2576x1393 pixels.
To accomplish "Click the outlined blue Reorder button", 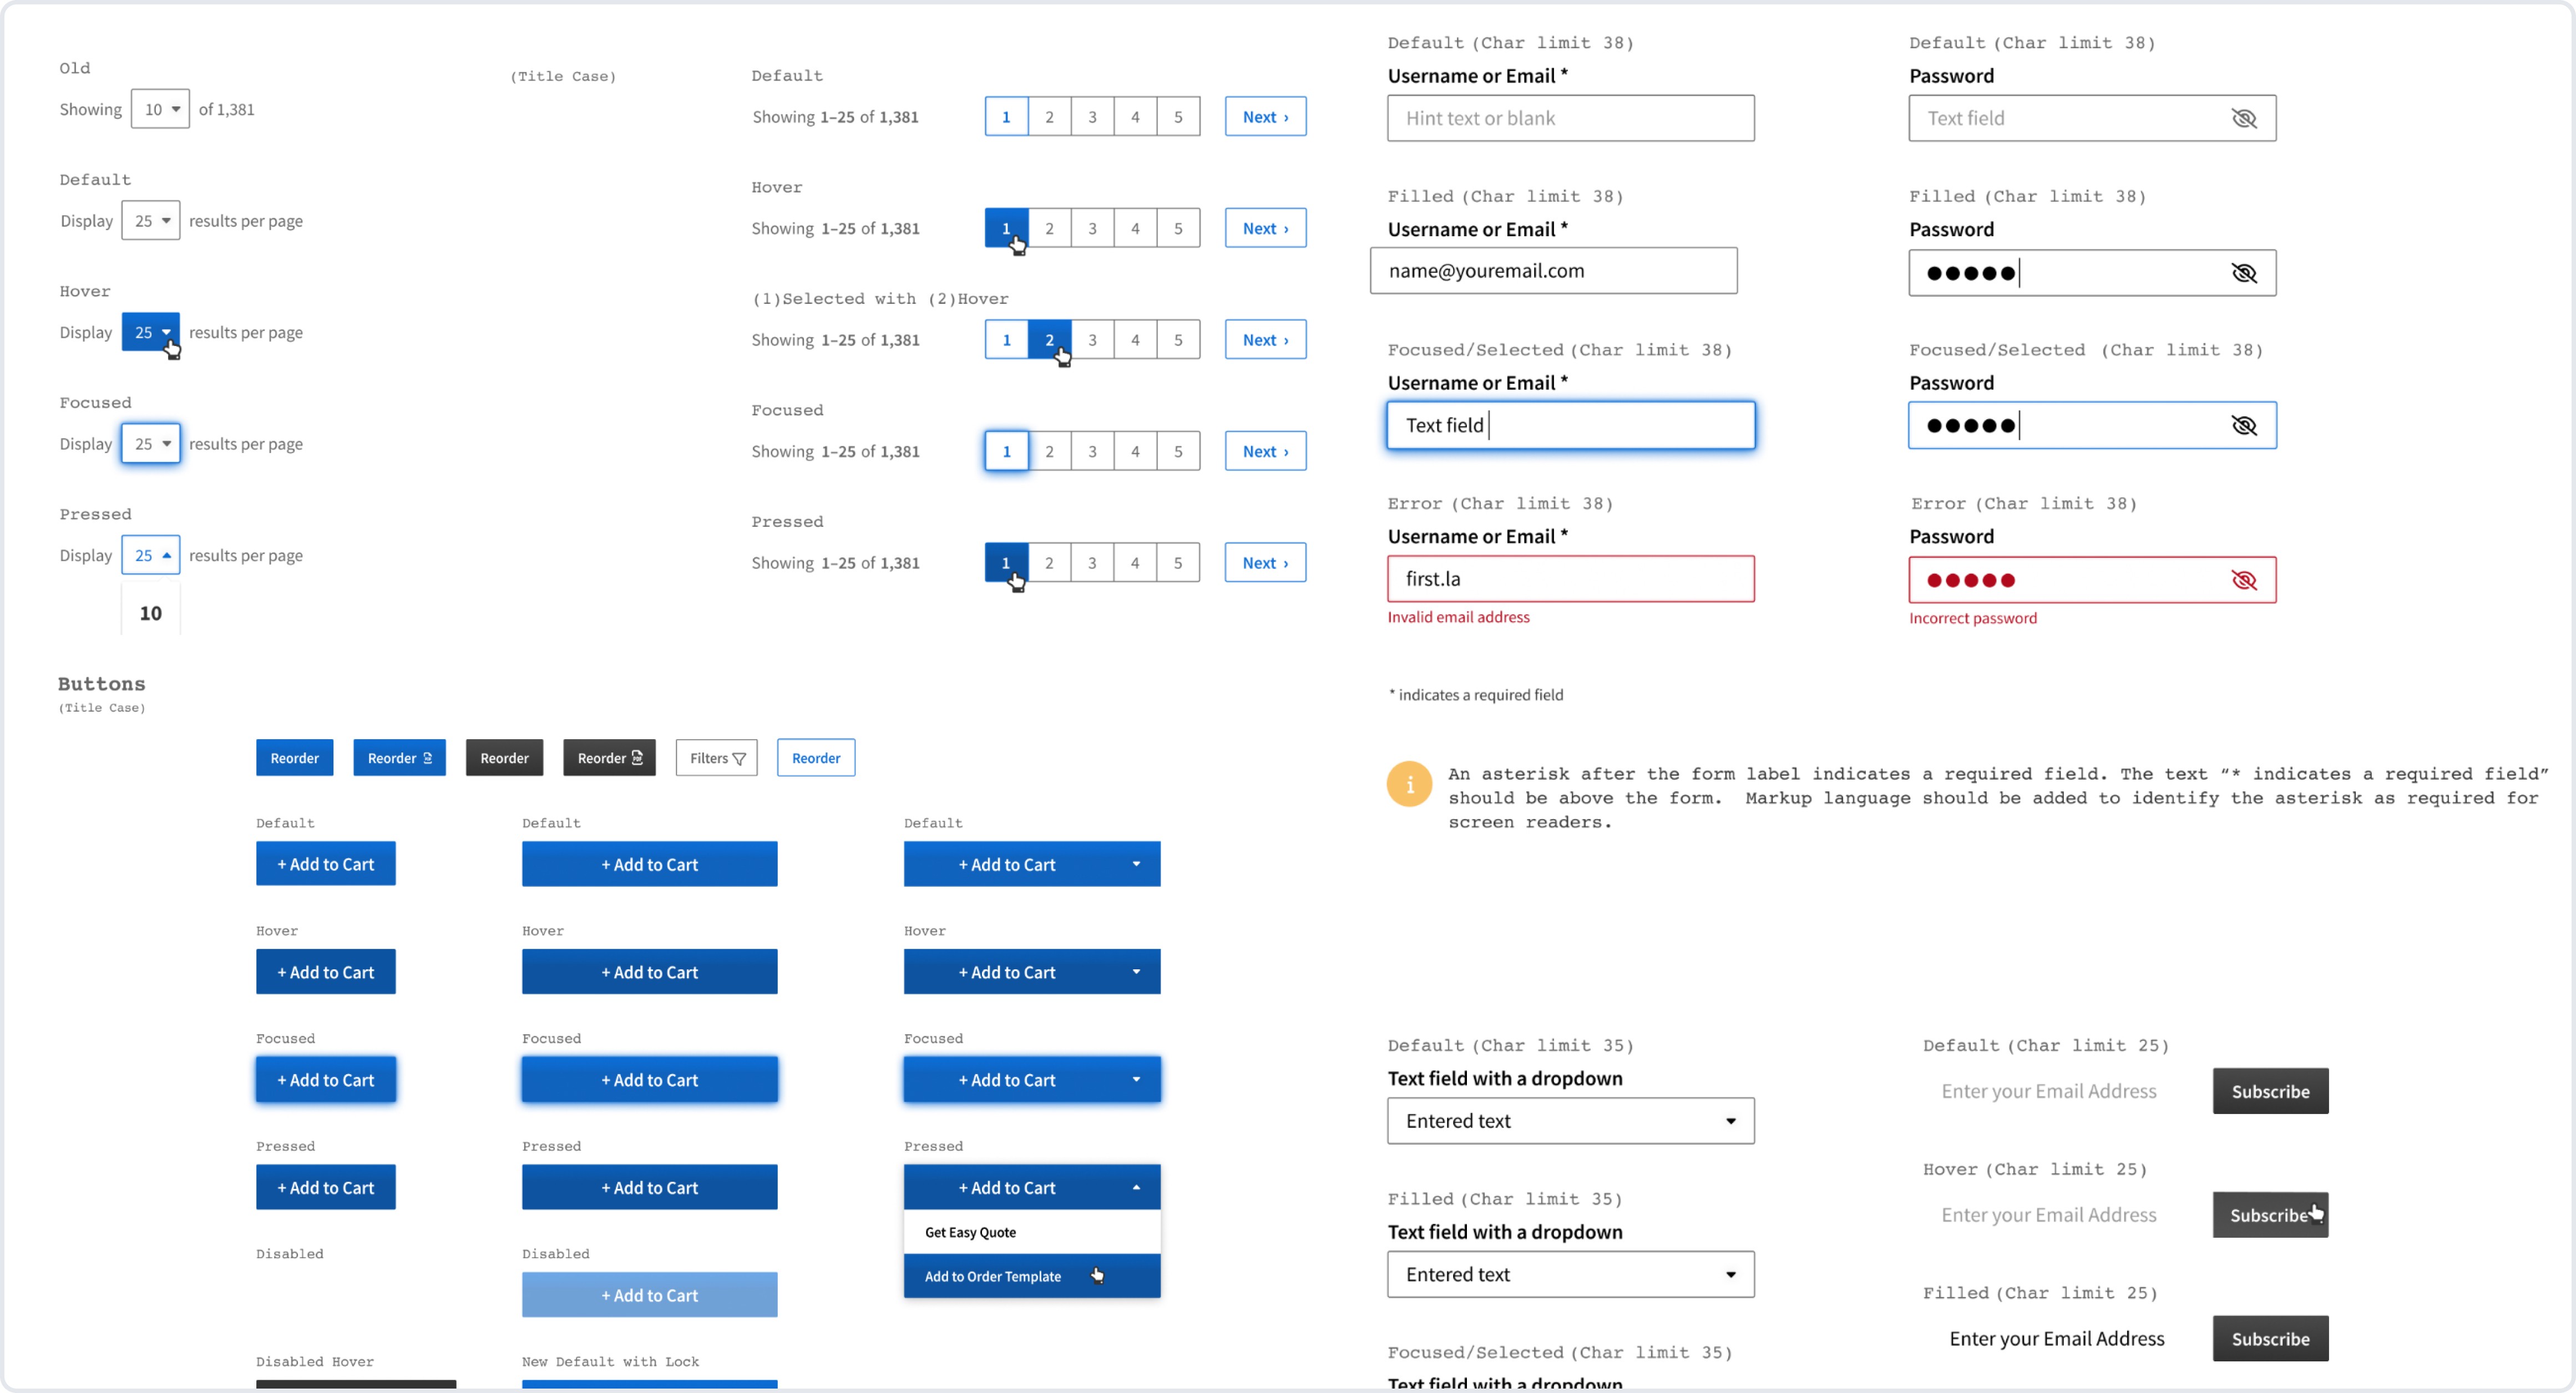I will [815, 757].
